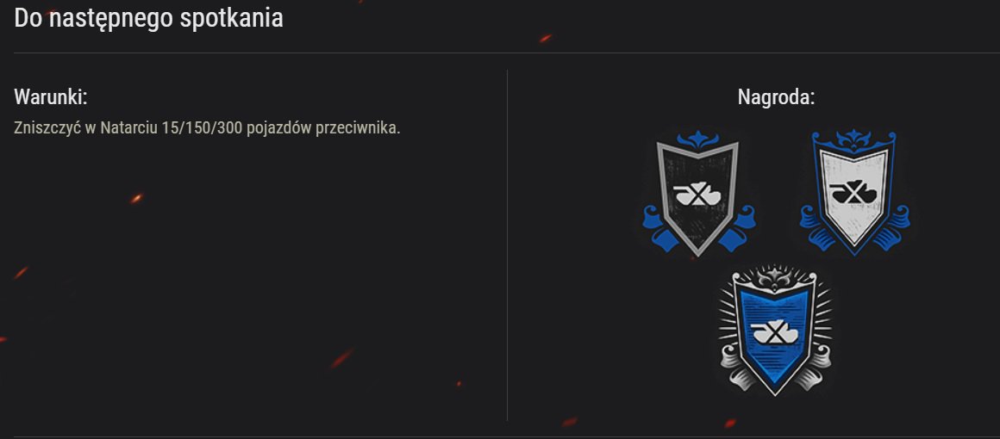Click the tank emblem inside the blue shield
Image resolution: width=1000 pixels, height=439 pixels.
775,332
